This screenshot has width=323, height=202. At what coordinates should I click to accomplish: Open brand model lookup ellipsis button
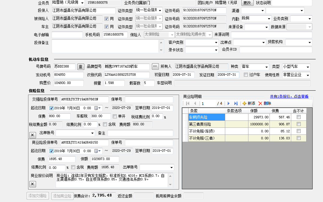pyautogui.click(x=155, y=66)
